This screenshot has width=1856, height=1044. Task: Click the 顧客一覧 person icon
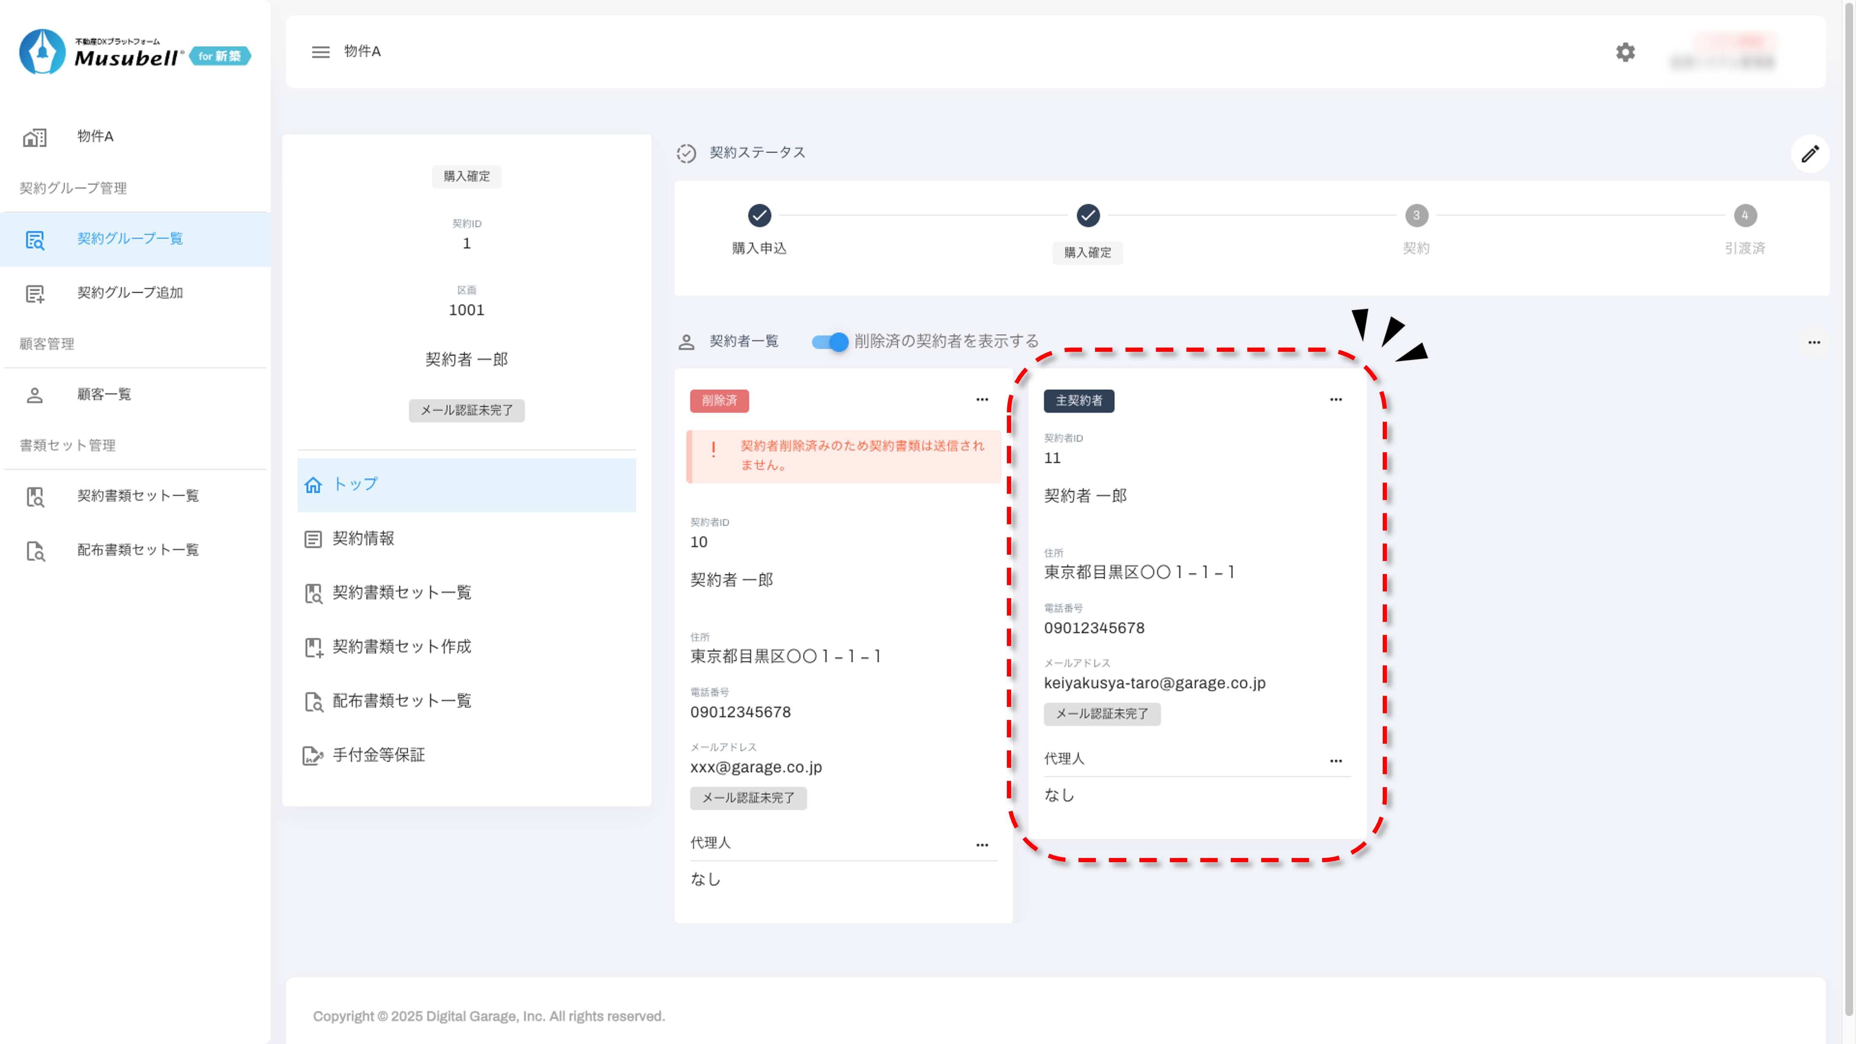coord(35,395)
